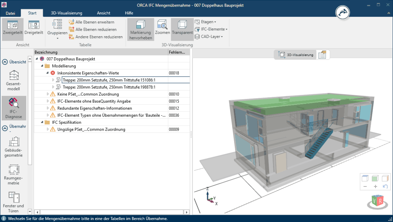The image size is (393, 222).
Task: Click the error count 00018
Action: pyautogui.click(x=174, y=73)
